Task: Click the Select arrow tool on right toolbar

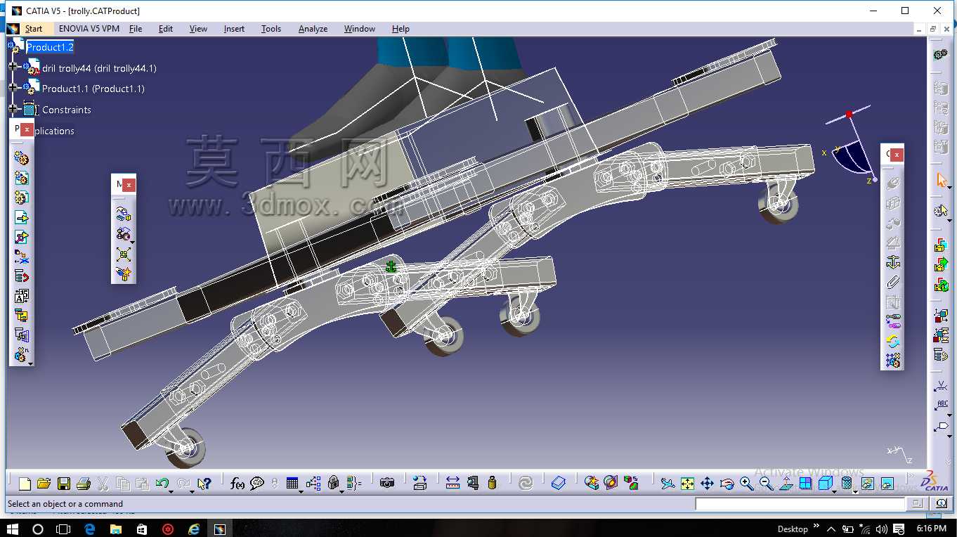Action: (942, 180)
